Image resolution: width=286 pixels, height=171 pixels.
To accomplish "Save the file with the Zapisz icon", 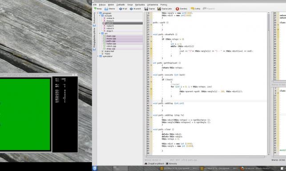I will tap(146, 8).
